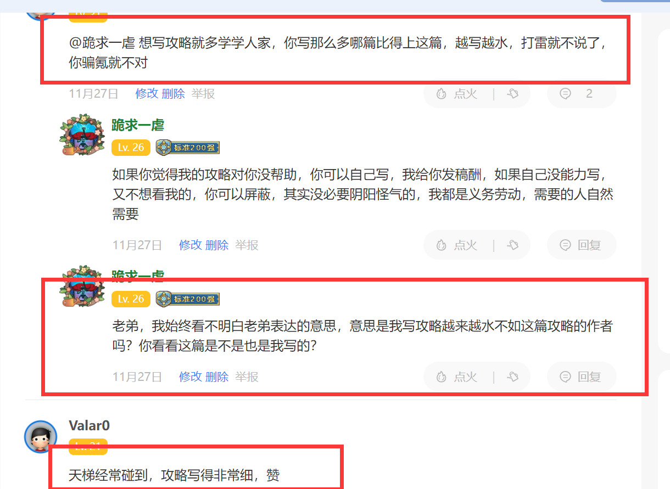Viewport: 670px width, 489px height.
Task: Click 删除 under the top @跪求一虐 comment
Action: click(x=174, y=94)
